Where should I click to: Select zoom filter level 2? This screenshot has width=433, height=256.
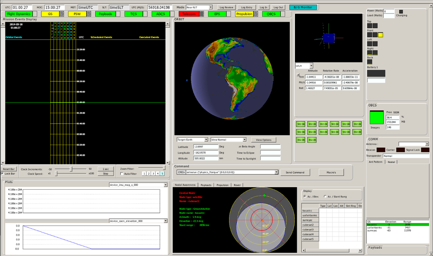(x=149, y=173)
